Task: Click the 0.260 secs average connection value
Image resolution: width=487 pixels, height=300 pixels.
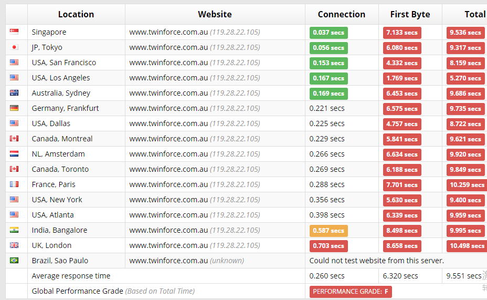Action: pyautogui.click(x=327, y=276)
